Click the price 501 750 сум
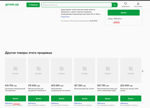The width and height of the screenshot is (150, 108). pyautogui.click(x=103, y=85)
